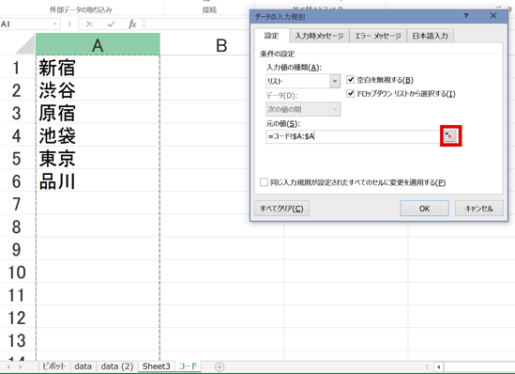The image size is (515, 374).
Task: Toggle ドロップダウン リストから選択する checkbox
Action: pos(351,94)
